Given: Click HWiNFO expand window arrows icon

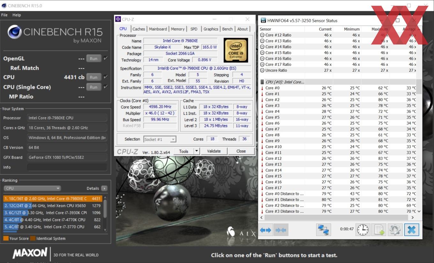Looking at the screenshot, I should 266,230.
